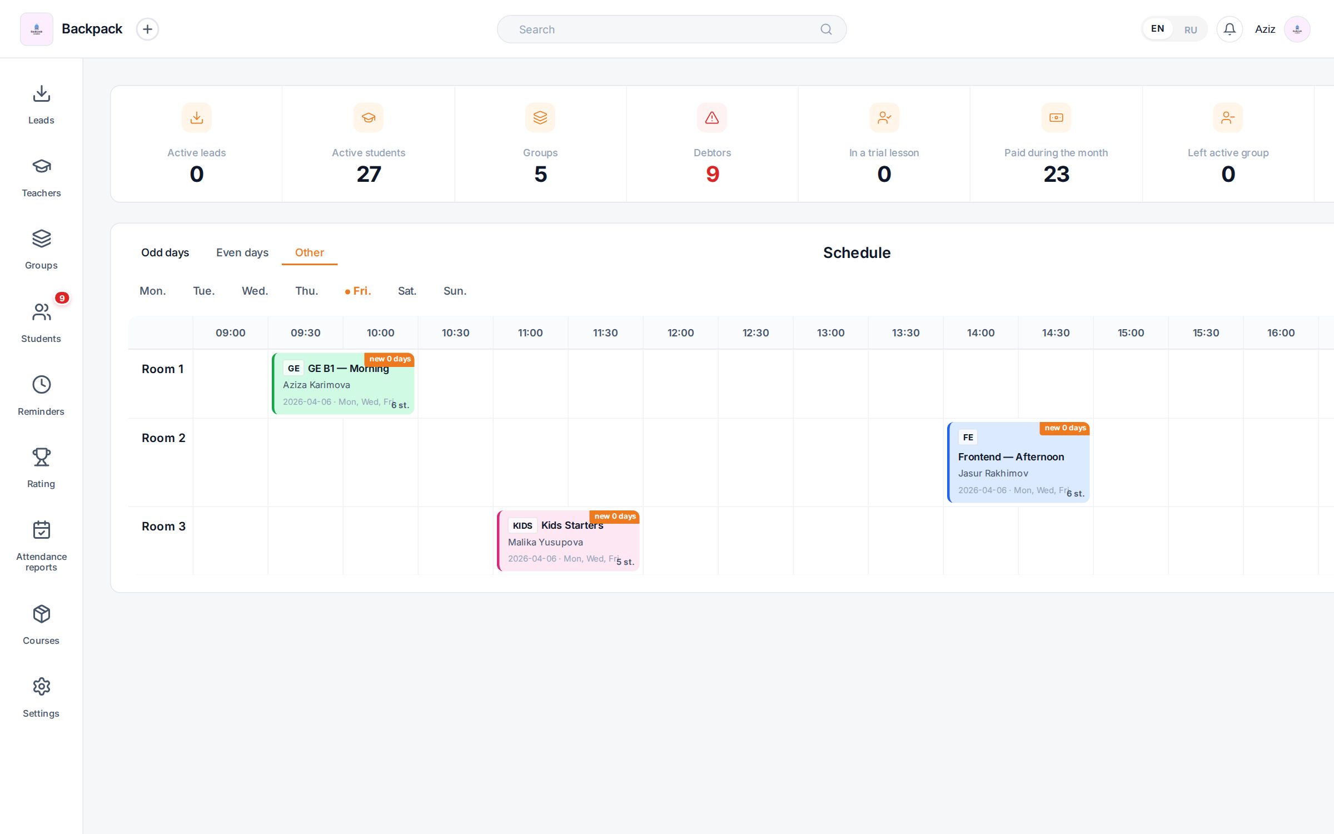
Task: Click the Room 3 row label
Action: [163, 527]
